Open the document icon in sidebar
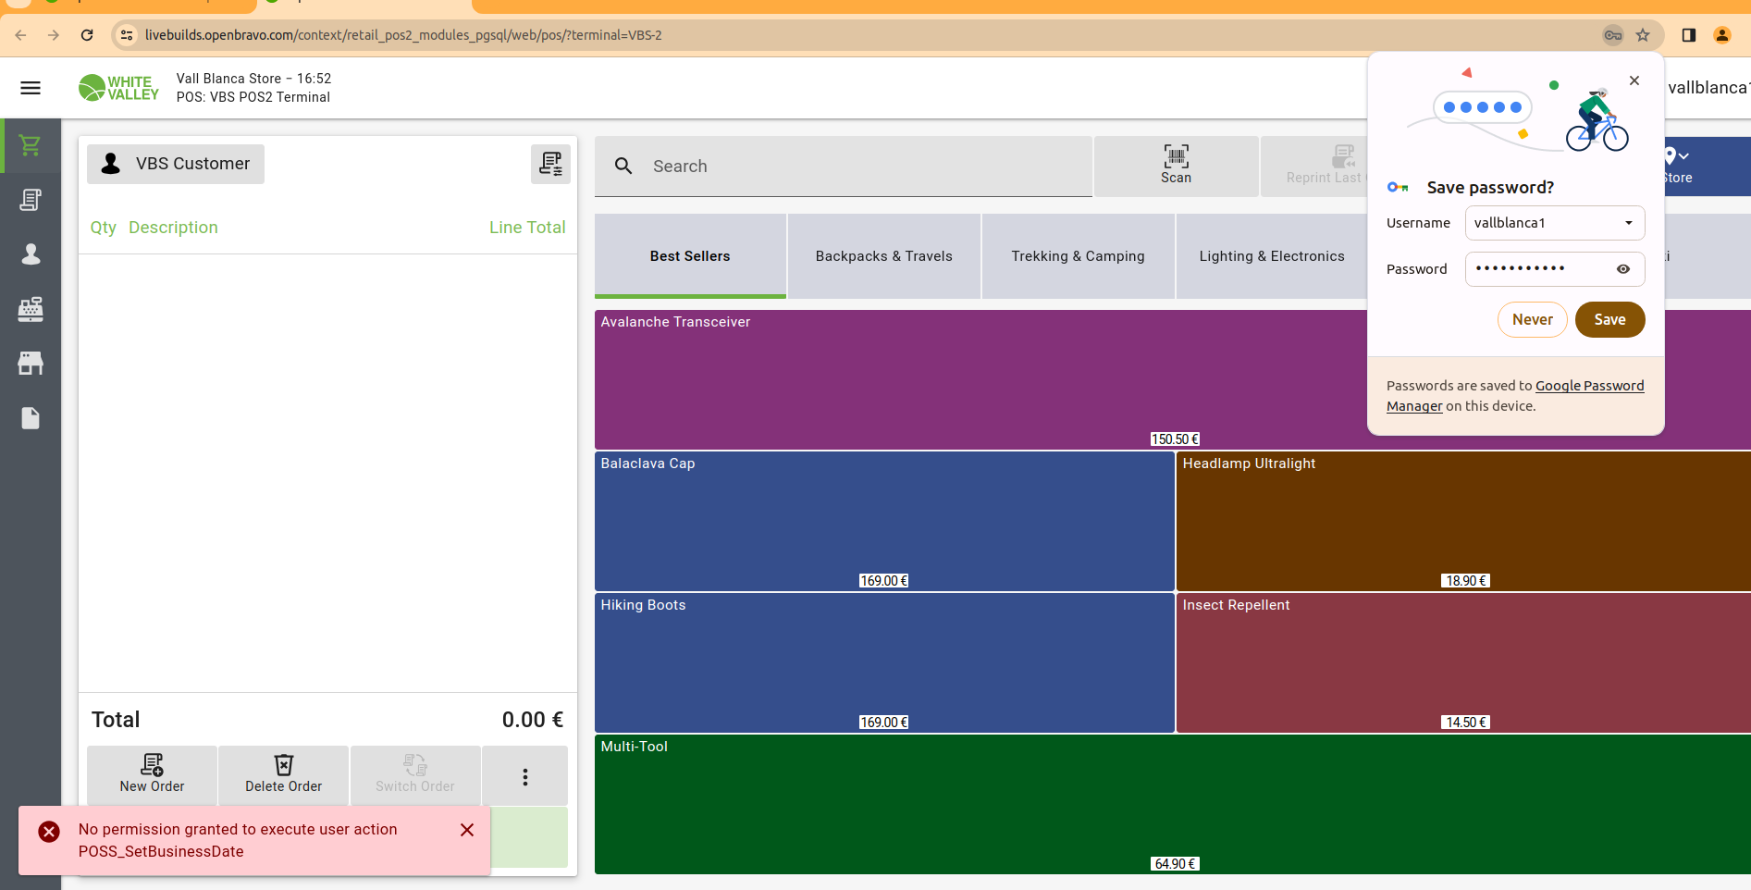The width and height of the screenshot is (1751, 890). pos(31,418)
